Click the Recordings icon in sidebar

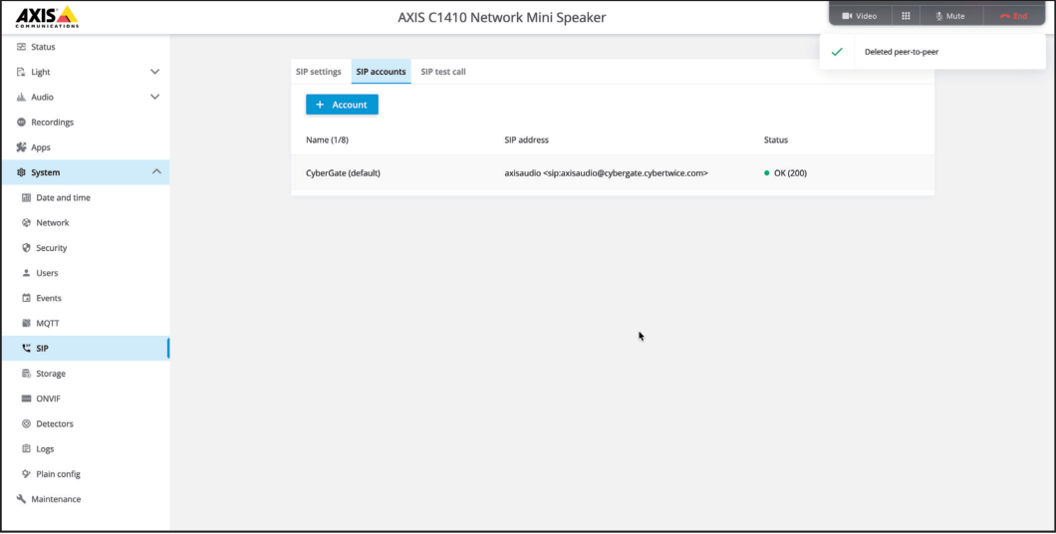click(21, 123)
